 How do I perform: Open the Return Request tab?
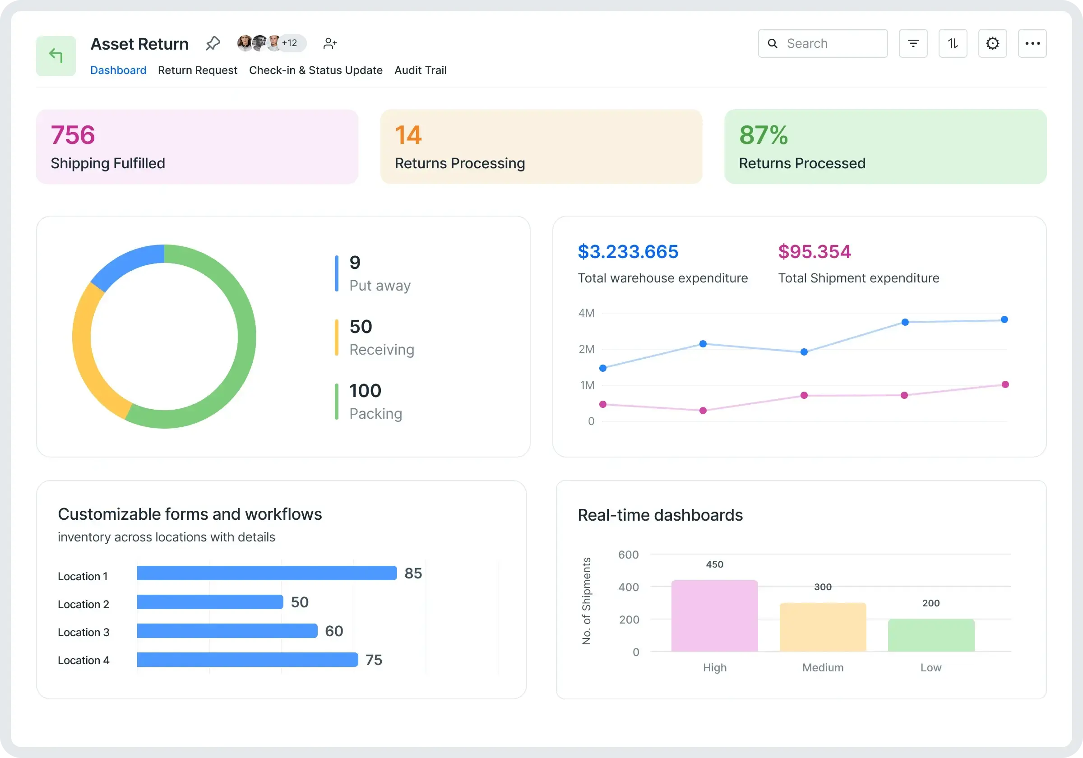tap(197, 70)
